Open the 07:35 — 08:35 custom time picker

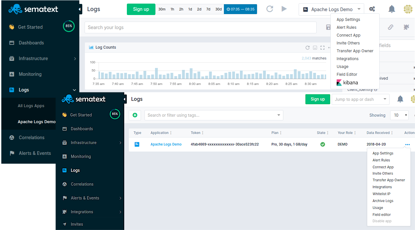point(240,9)
